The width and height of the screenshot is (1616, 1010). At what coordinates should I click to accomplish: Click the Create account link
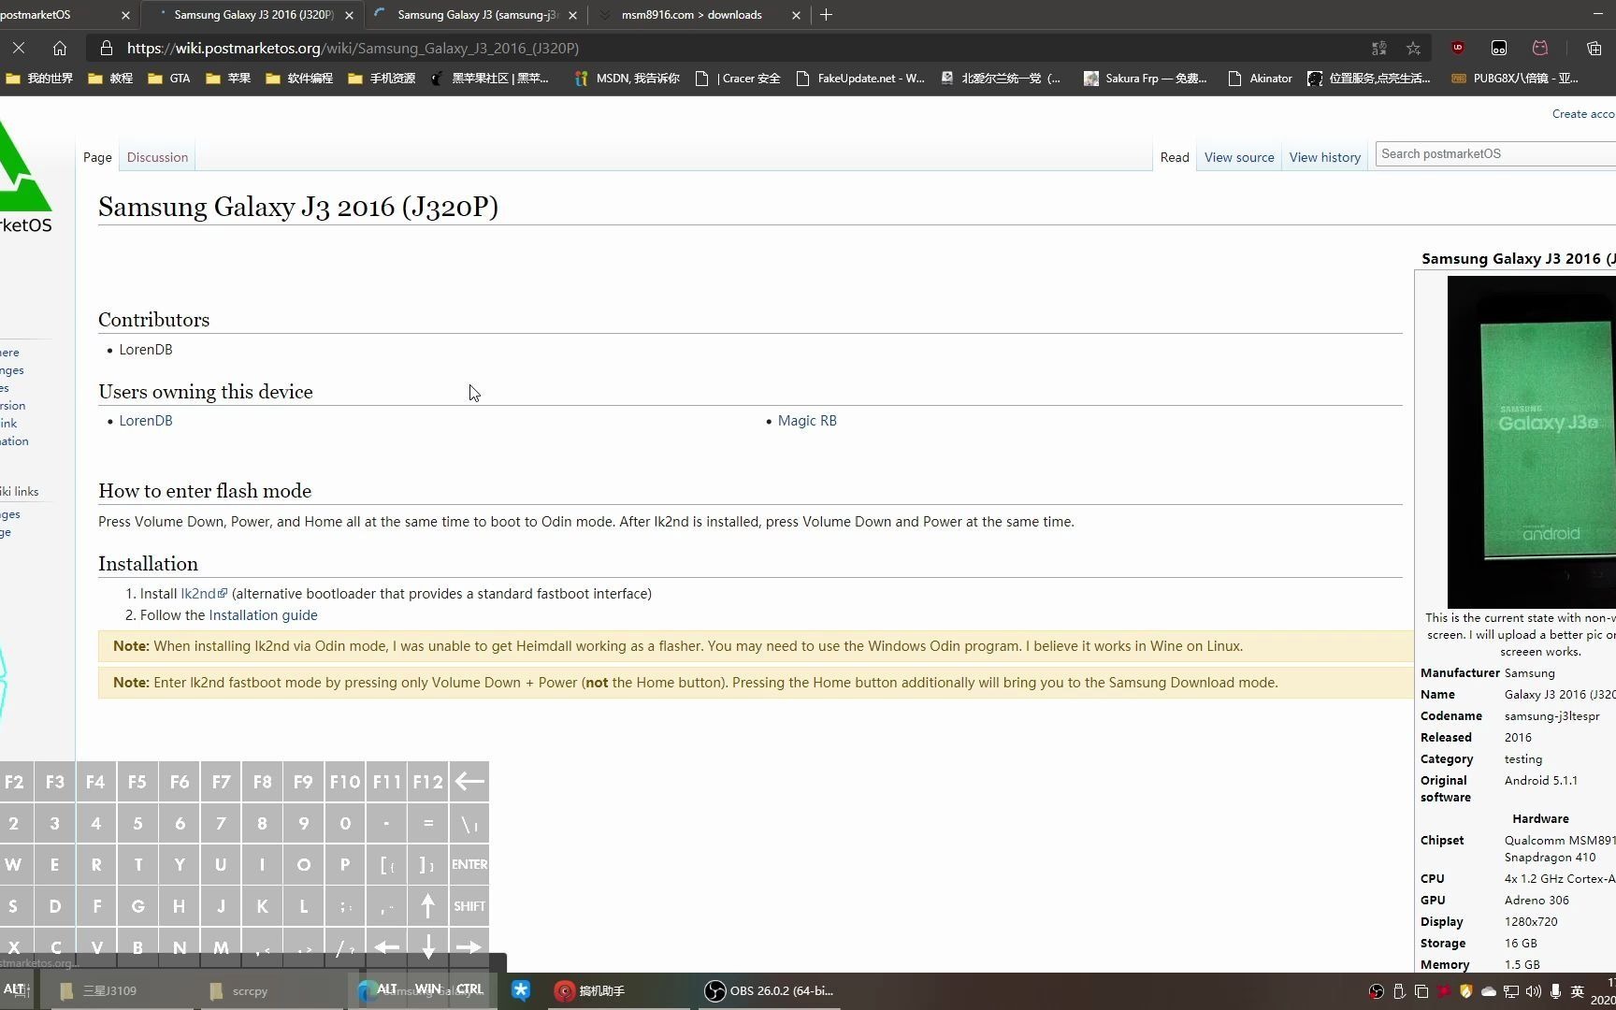point(1583,113)
